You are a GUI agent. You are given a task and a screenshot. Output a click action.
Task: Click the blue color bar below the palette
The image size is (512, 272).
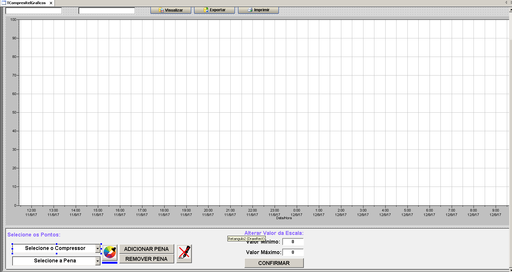coord(110,263)
